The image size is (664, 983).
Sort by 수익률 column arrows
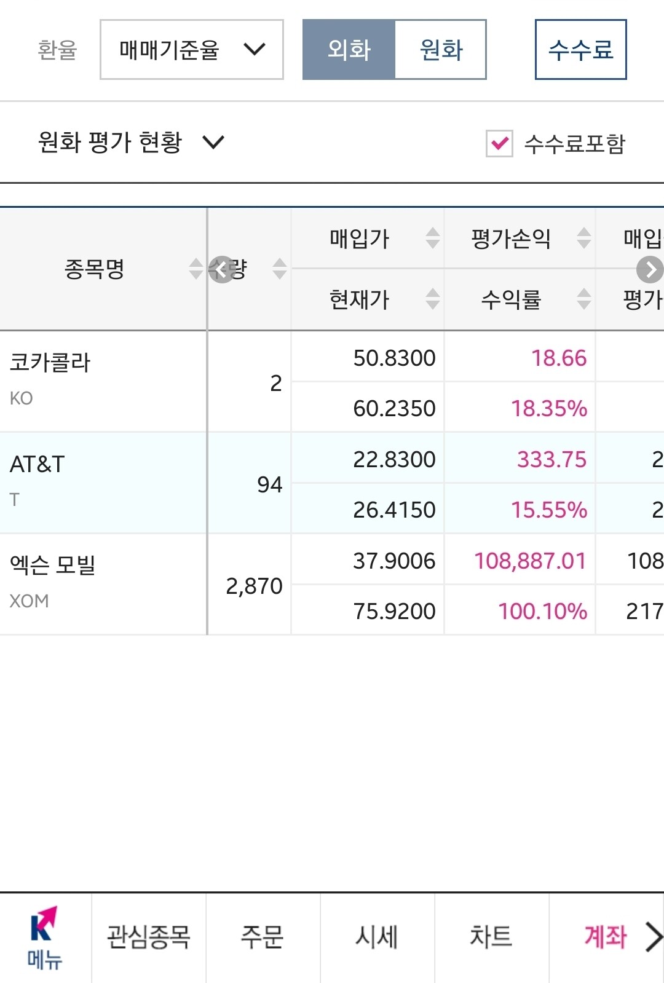pos(584,299)
